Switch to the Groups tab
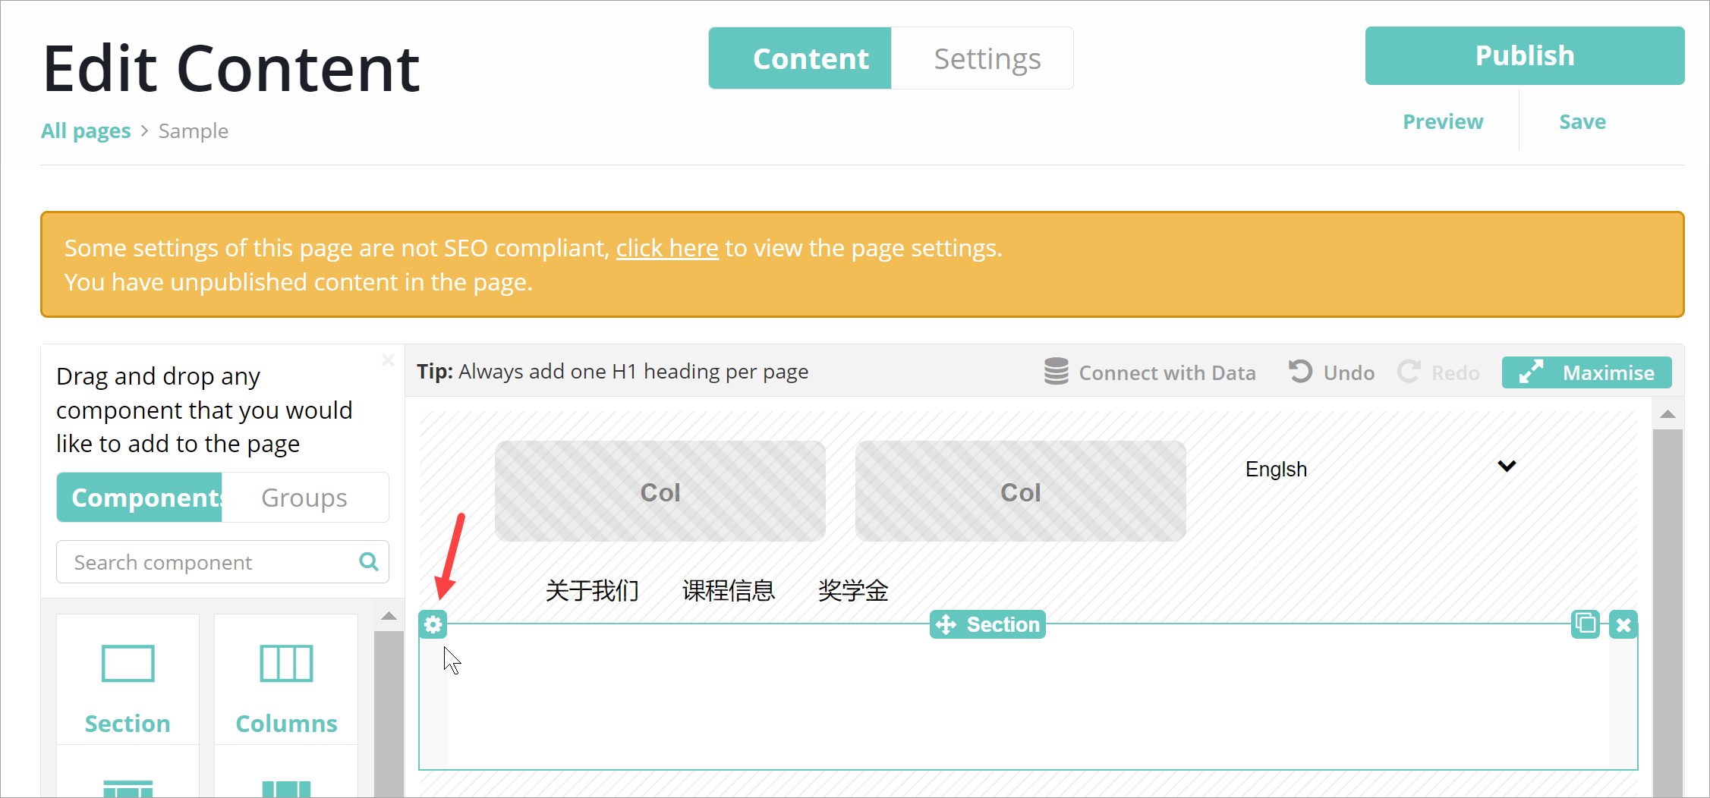Viewport: 1710px width, 798px height. [x=304, y=498]
